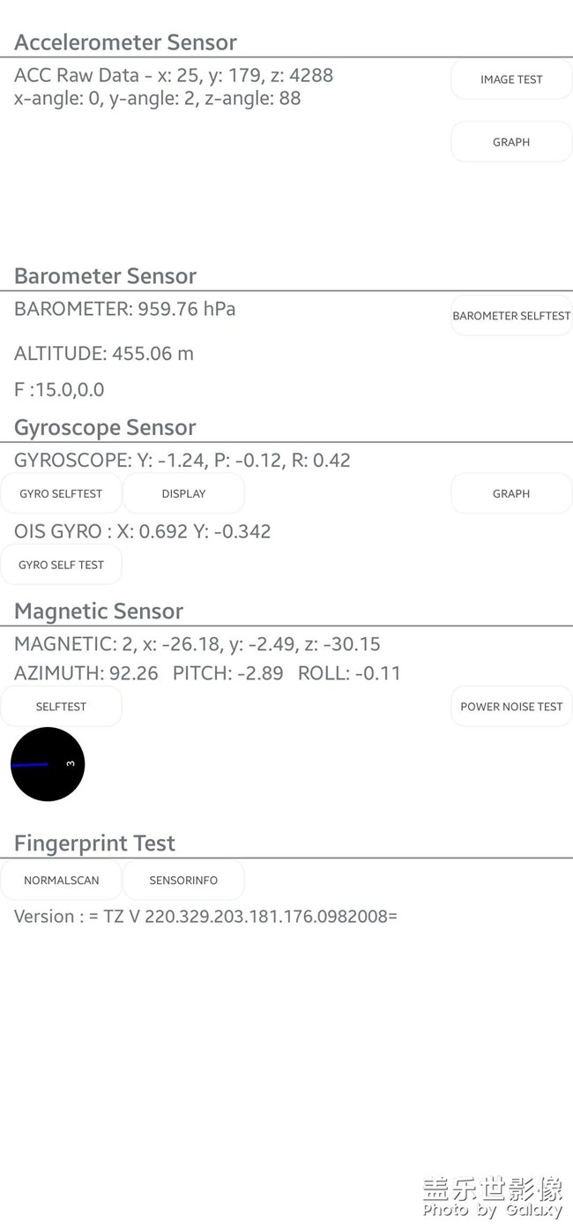Tap the IMAGE TEST button
Viewport: 573px width, 1230px height.
coord(511,79)
